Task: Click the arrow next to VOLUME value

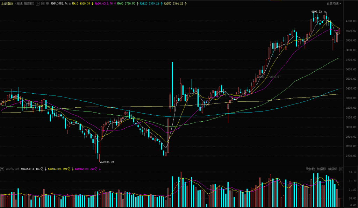Action: [x=45, y=169]
